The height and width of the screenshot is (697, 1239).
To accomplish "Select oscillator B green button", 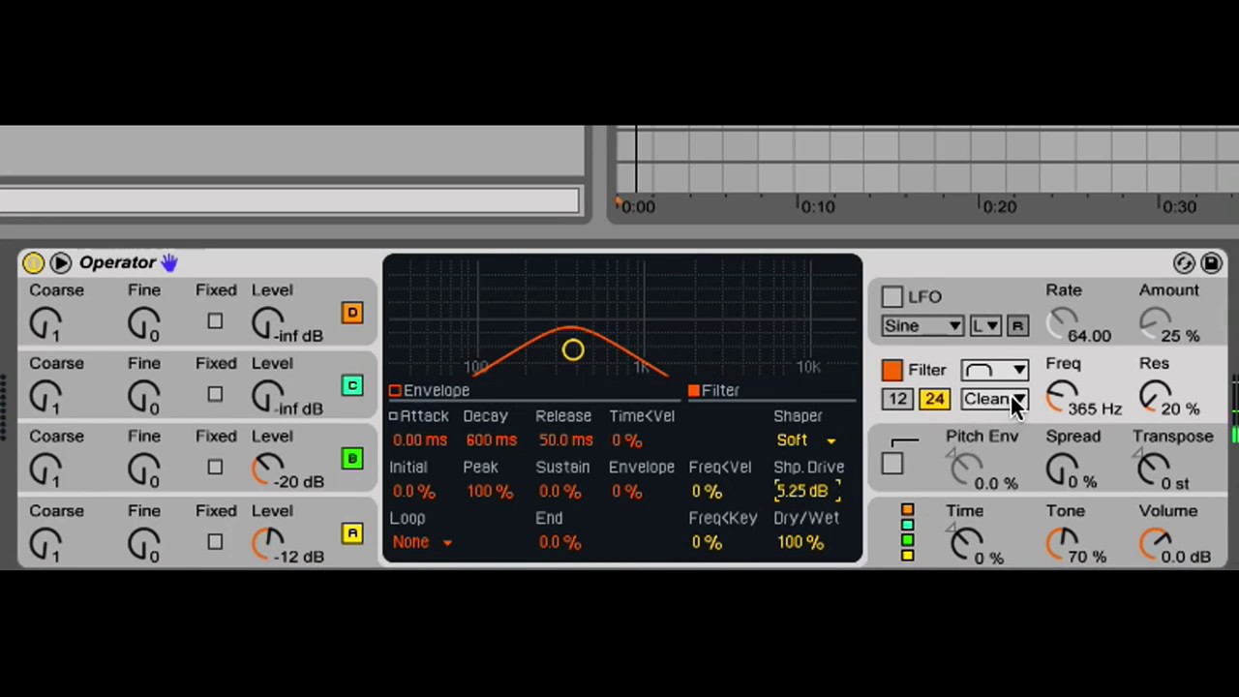I will tap(352, 458).
